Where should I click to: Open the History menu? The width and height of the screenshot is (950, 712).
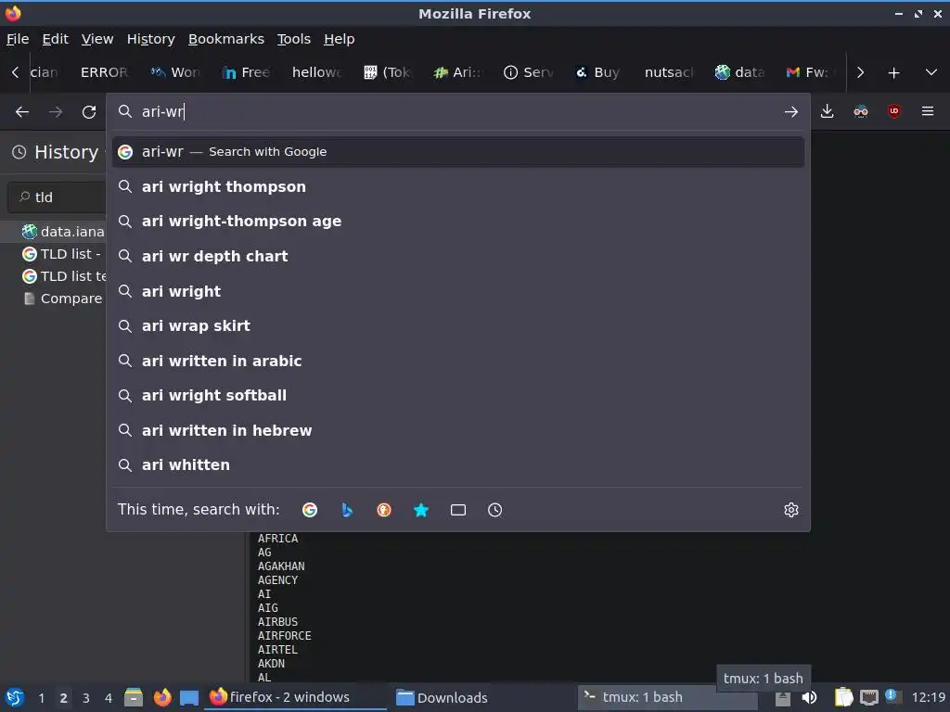tap(151, 39)
